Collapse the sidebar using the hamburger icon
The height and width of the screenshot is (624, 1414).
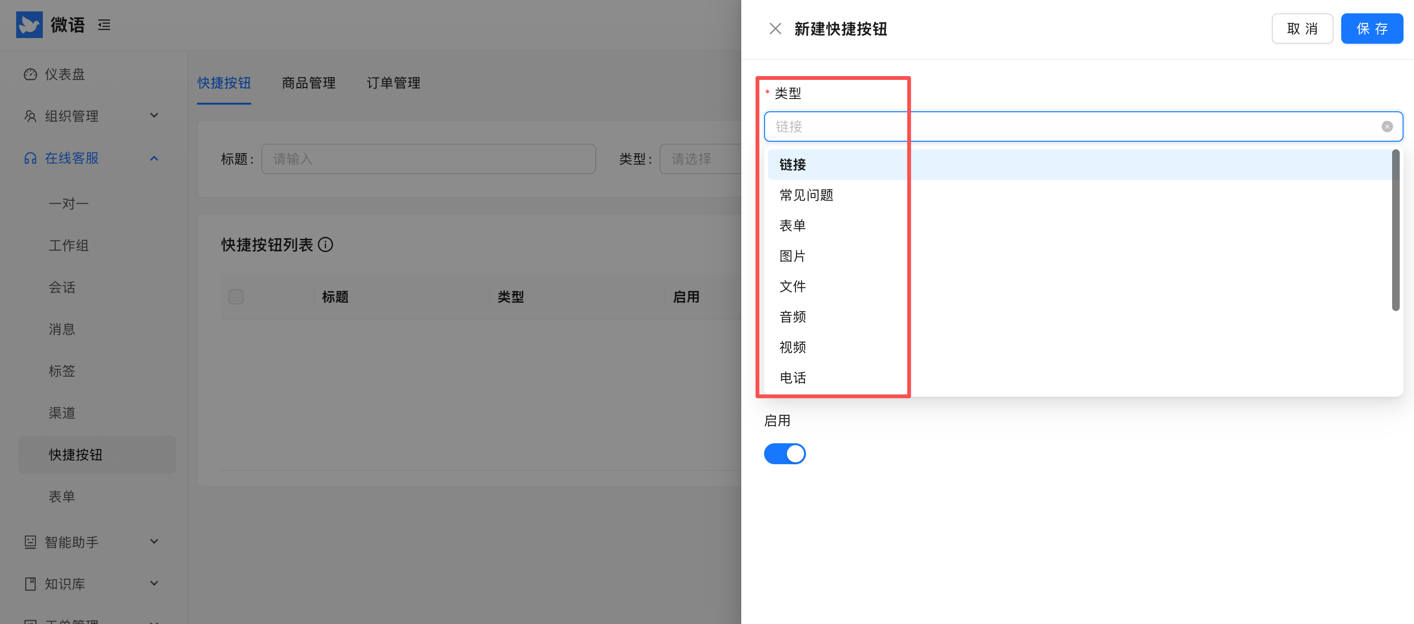(x=104, y=25)
